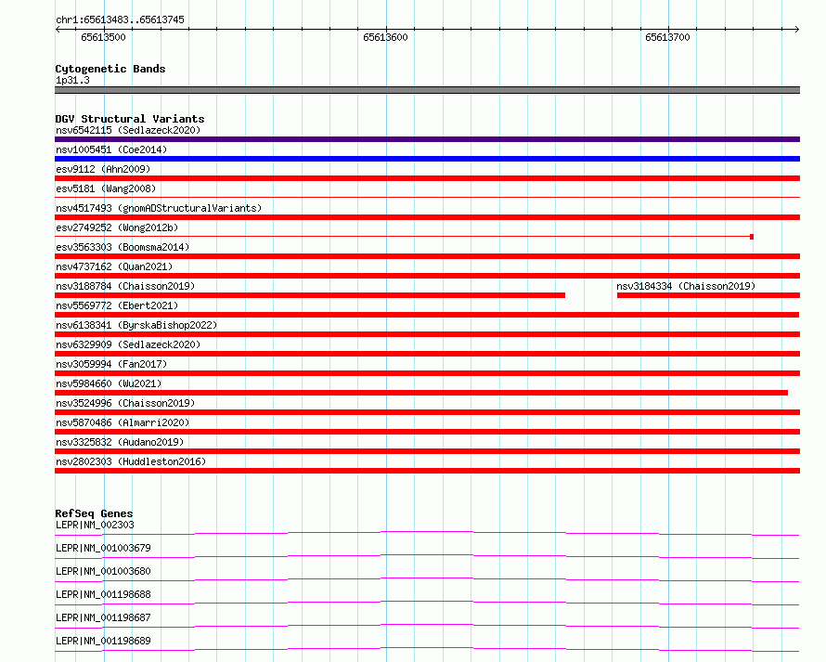Click the nsv6542115 (Sedlazeck2020) purple variant bar
This screenshot has height=662, width=826.
tap(427, 139)
